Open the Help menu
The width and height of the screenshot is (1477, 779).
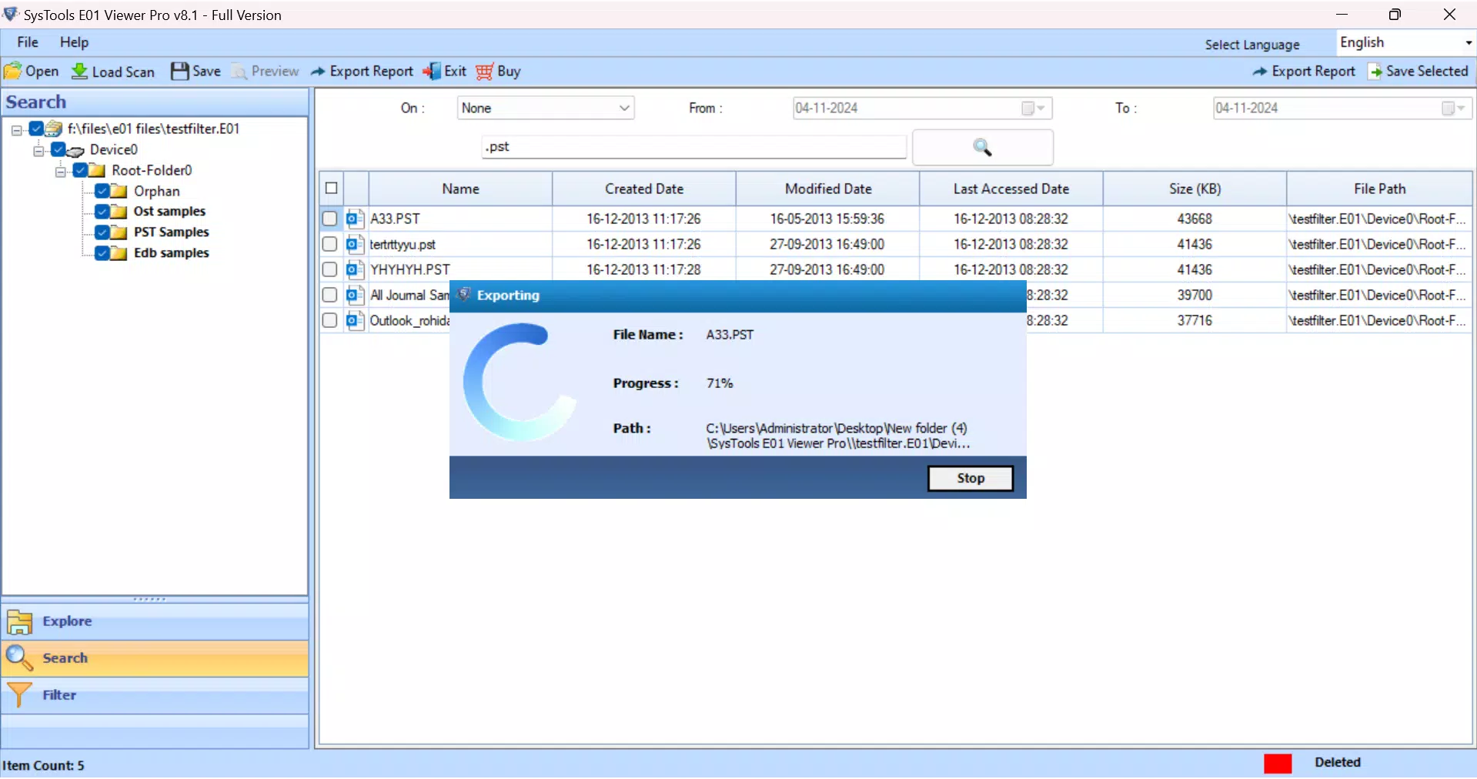[75, 42]
